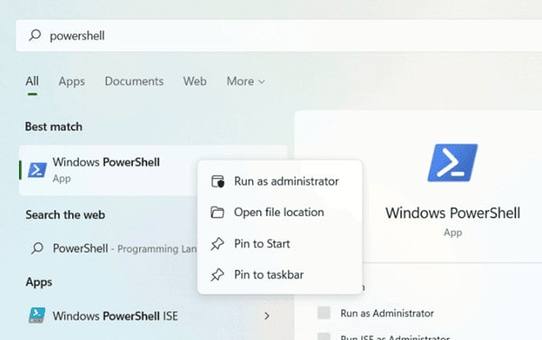Click icon beside Run as Administrator in preview

324,313
